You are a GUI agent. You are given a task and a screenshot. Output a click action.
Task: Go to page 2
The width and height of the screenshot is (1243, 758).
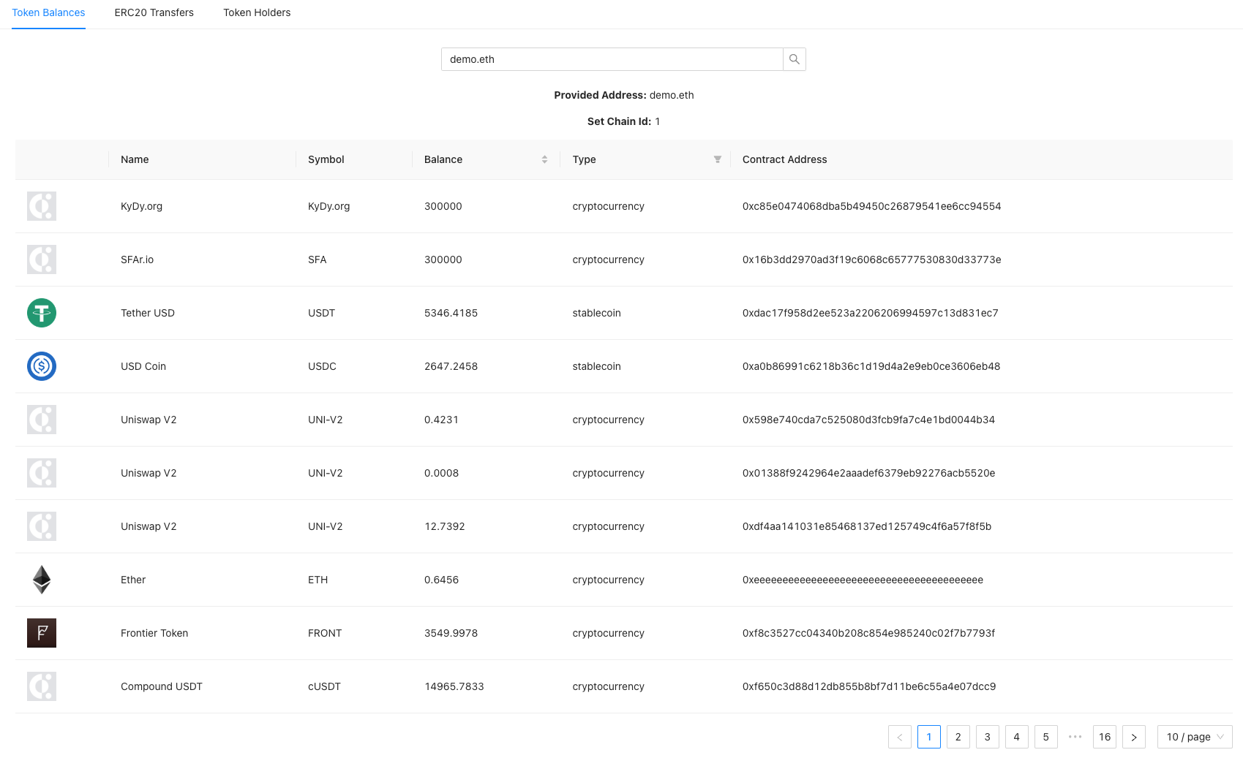pyautogui.click(x=958, y=737)
